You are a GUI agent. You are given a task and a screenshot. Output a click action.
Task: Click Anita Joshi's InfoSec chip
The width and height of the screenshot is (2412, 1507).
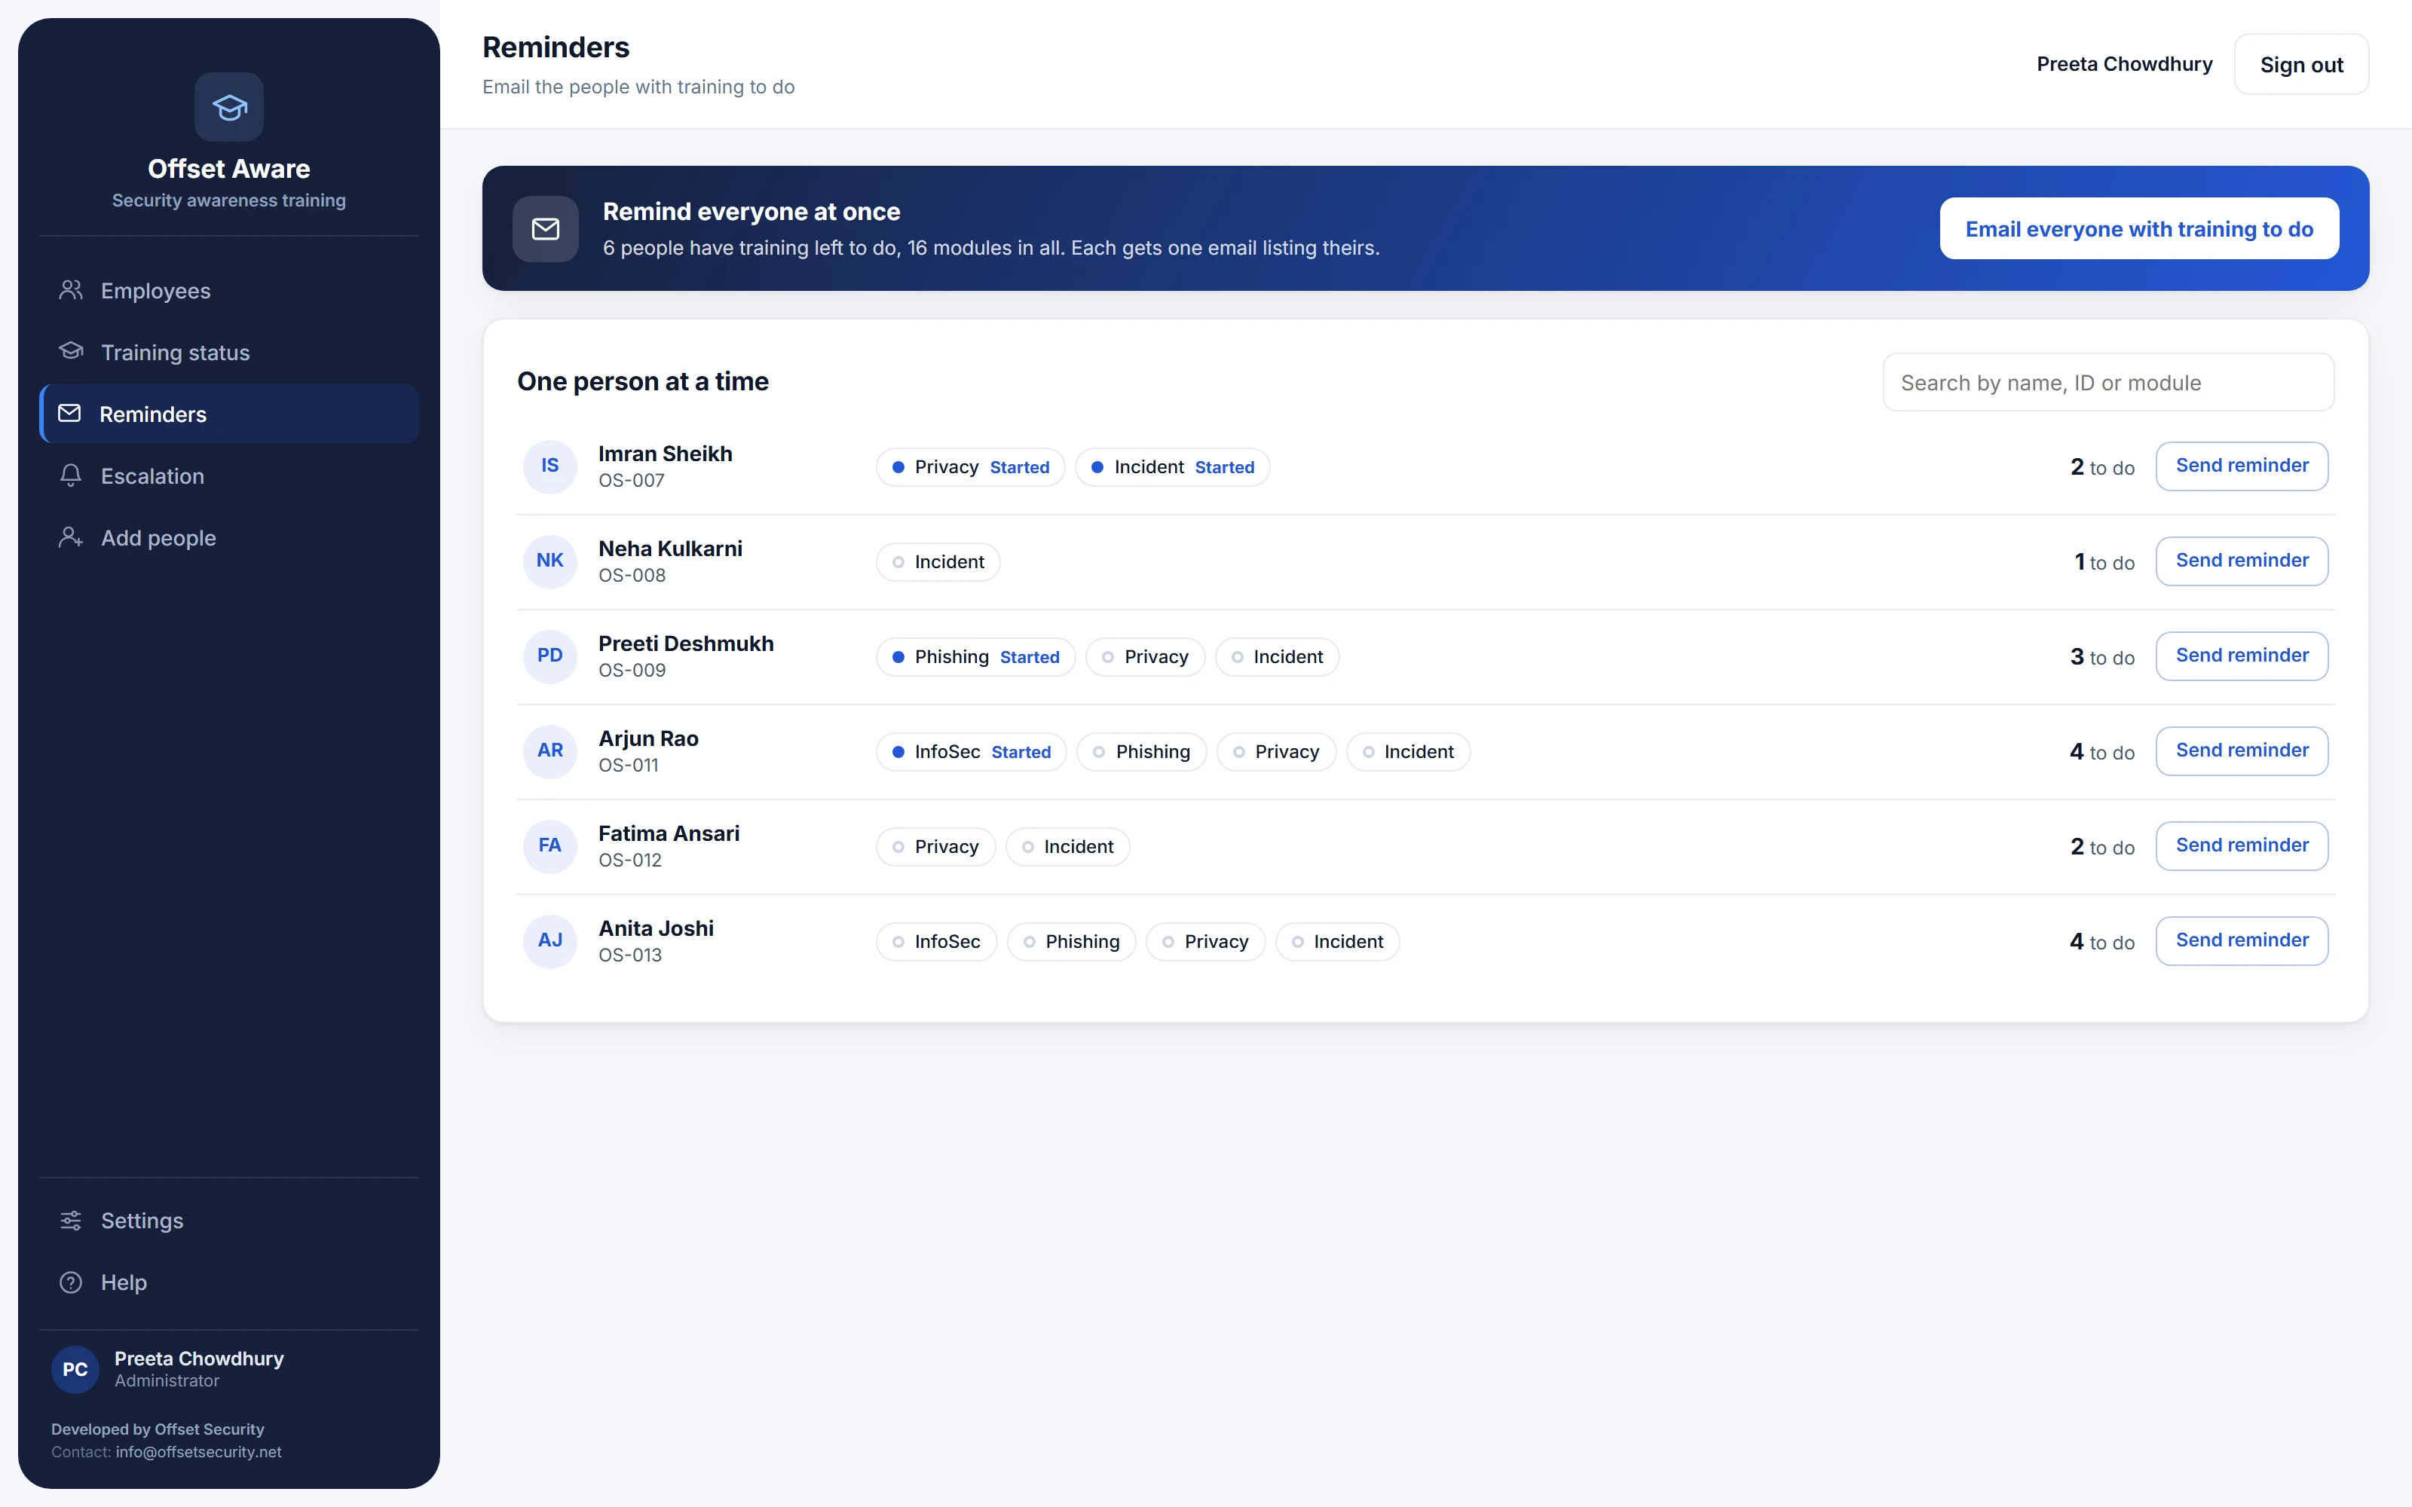(937, 941)
